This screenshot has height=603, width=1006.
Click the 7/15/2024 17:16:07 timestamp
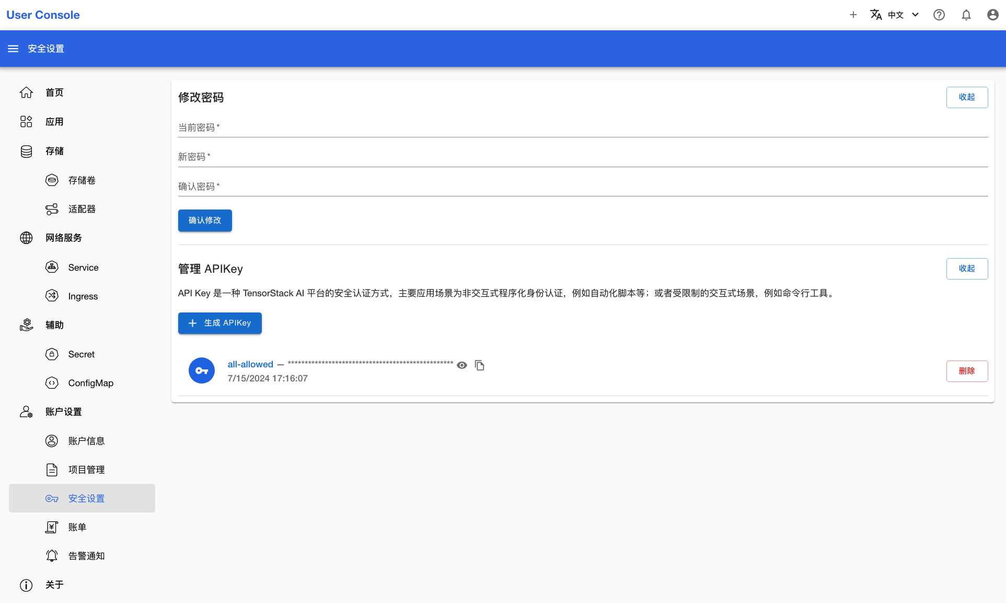coord(268,378)
